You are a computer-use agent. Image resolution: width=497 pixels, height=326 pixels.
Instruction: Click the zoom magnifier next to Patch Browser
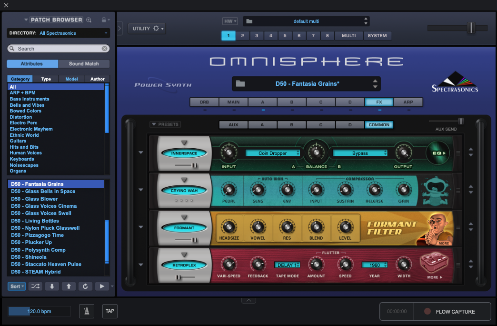coord(89,20)
